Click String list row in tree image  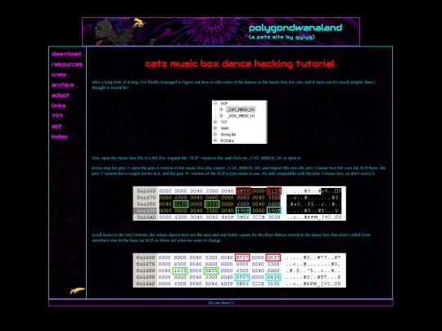pyautogui.click(x=228, y=134)
